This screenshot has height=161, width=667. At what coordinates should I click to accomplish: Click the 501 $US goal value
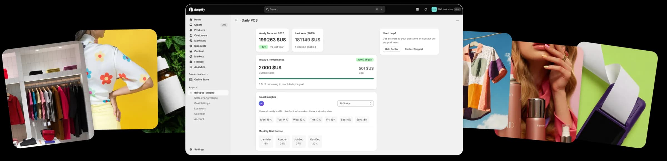(366, 68)
